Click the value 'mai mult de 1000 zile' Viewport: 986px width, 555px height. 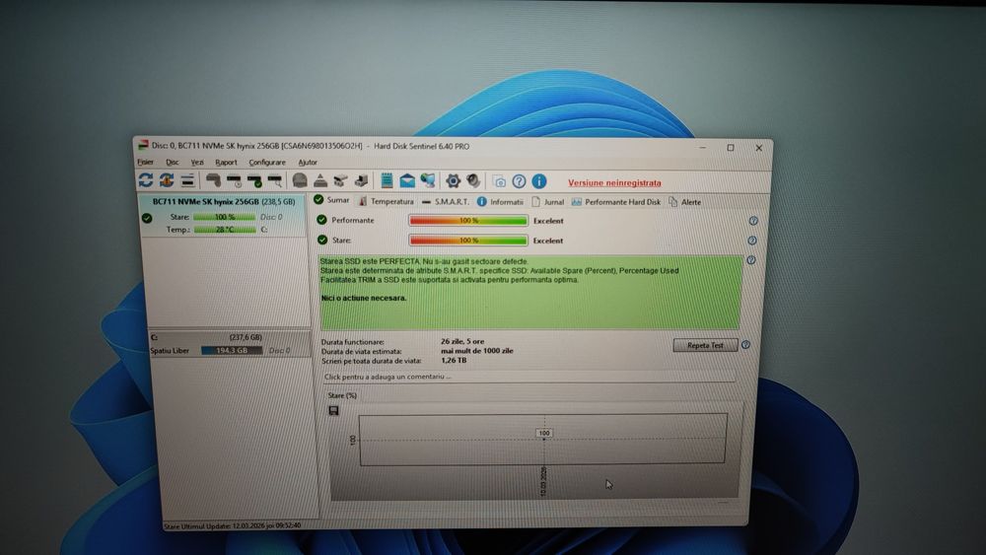coord(476,351)
